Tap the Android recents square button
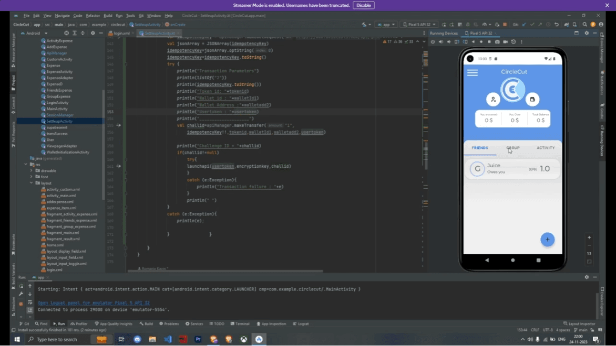 coord(539,260)
